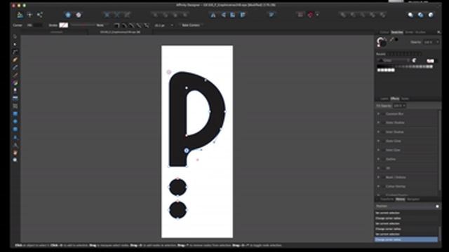449x252 pixels.
Task: Choose the Cutout corner type icon
Action: 147,25
